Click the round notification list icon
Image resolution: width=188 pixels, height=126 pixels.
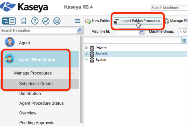pyautogui.click(x=57, y=21)
